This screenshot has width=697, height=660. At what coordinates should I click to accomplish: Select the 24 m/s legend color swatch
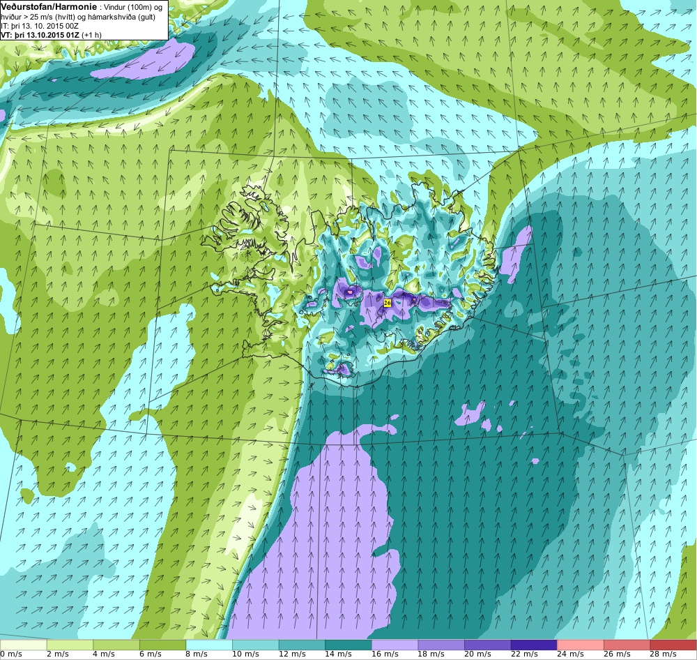click(581, 645)
